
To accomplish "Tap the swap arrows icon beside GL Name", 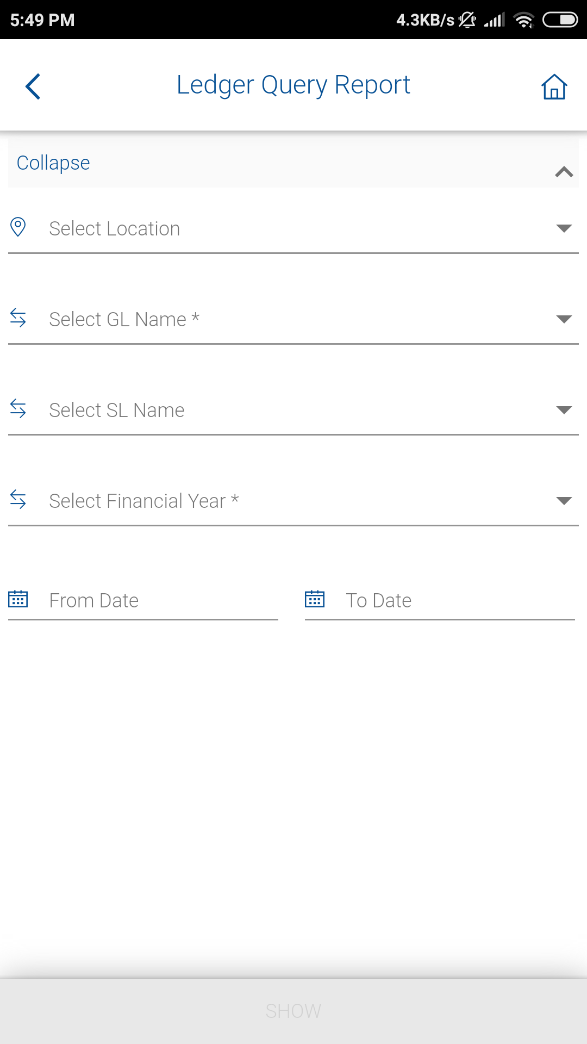I will point(18,318).
